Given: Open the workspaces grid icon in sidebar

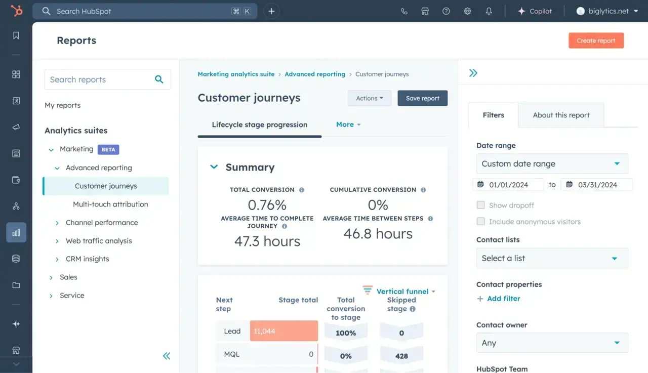Looking at the screenshot, I should click(16, 74).
